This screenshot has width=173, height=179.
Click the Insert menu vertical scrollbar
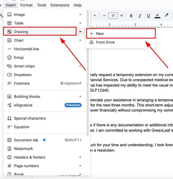pos(88,73)
